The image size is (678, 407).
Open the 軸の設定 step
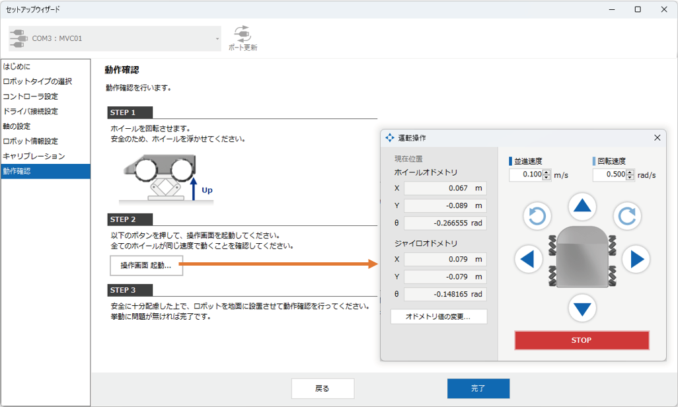[x=17, y=126]
